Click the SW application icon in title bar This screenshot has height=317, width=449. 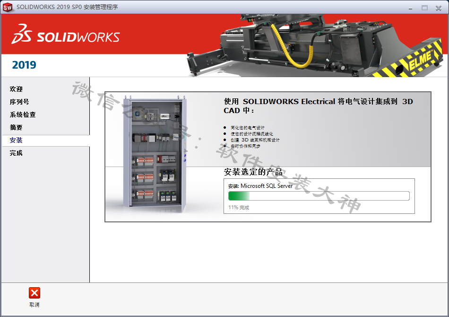coord(8,7)
